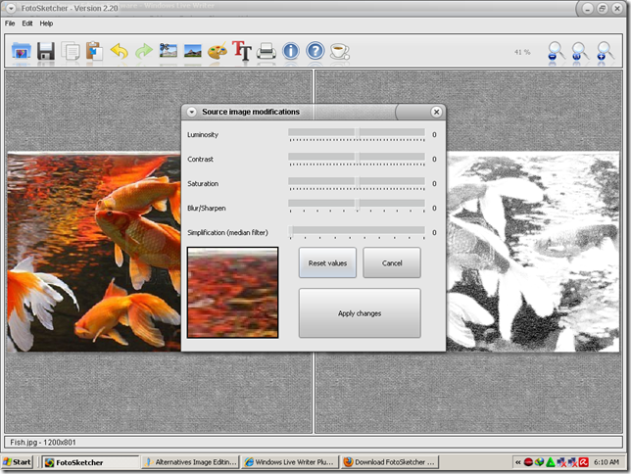Collapse the Source image modifications dialog arrow
The height and width of the screenshot is (474, 631).
(191, 113)
